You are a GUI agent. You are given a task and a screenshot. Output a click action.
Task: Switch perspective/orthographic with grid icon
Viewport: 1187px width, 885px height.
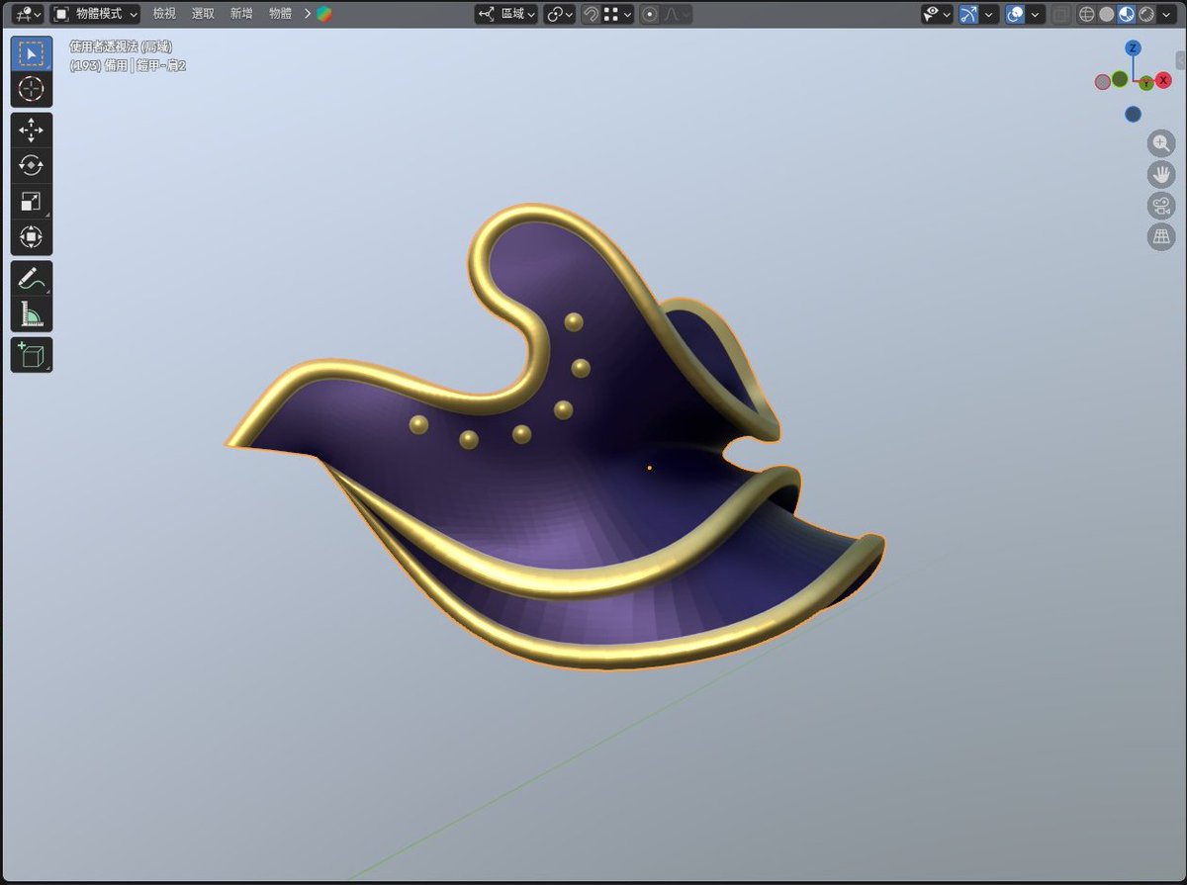tap(1160, 236)
